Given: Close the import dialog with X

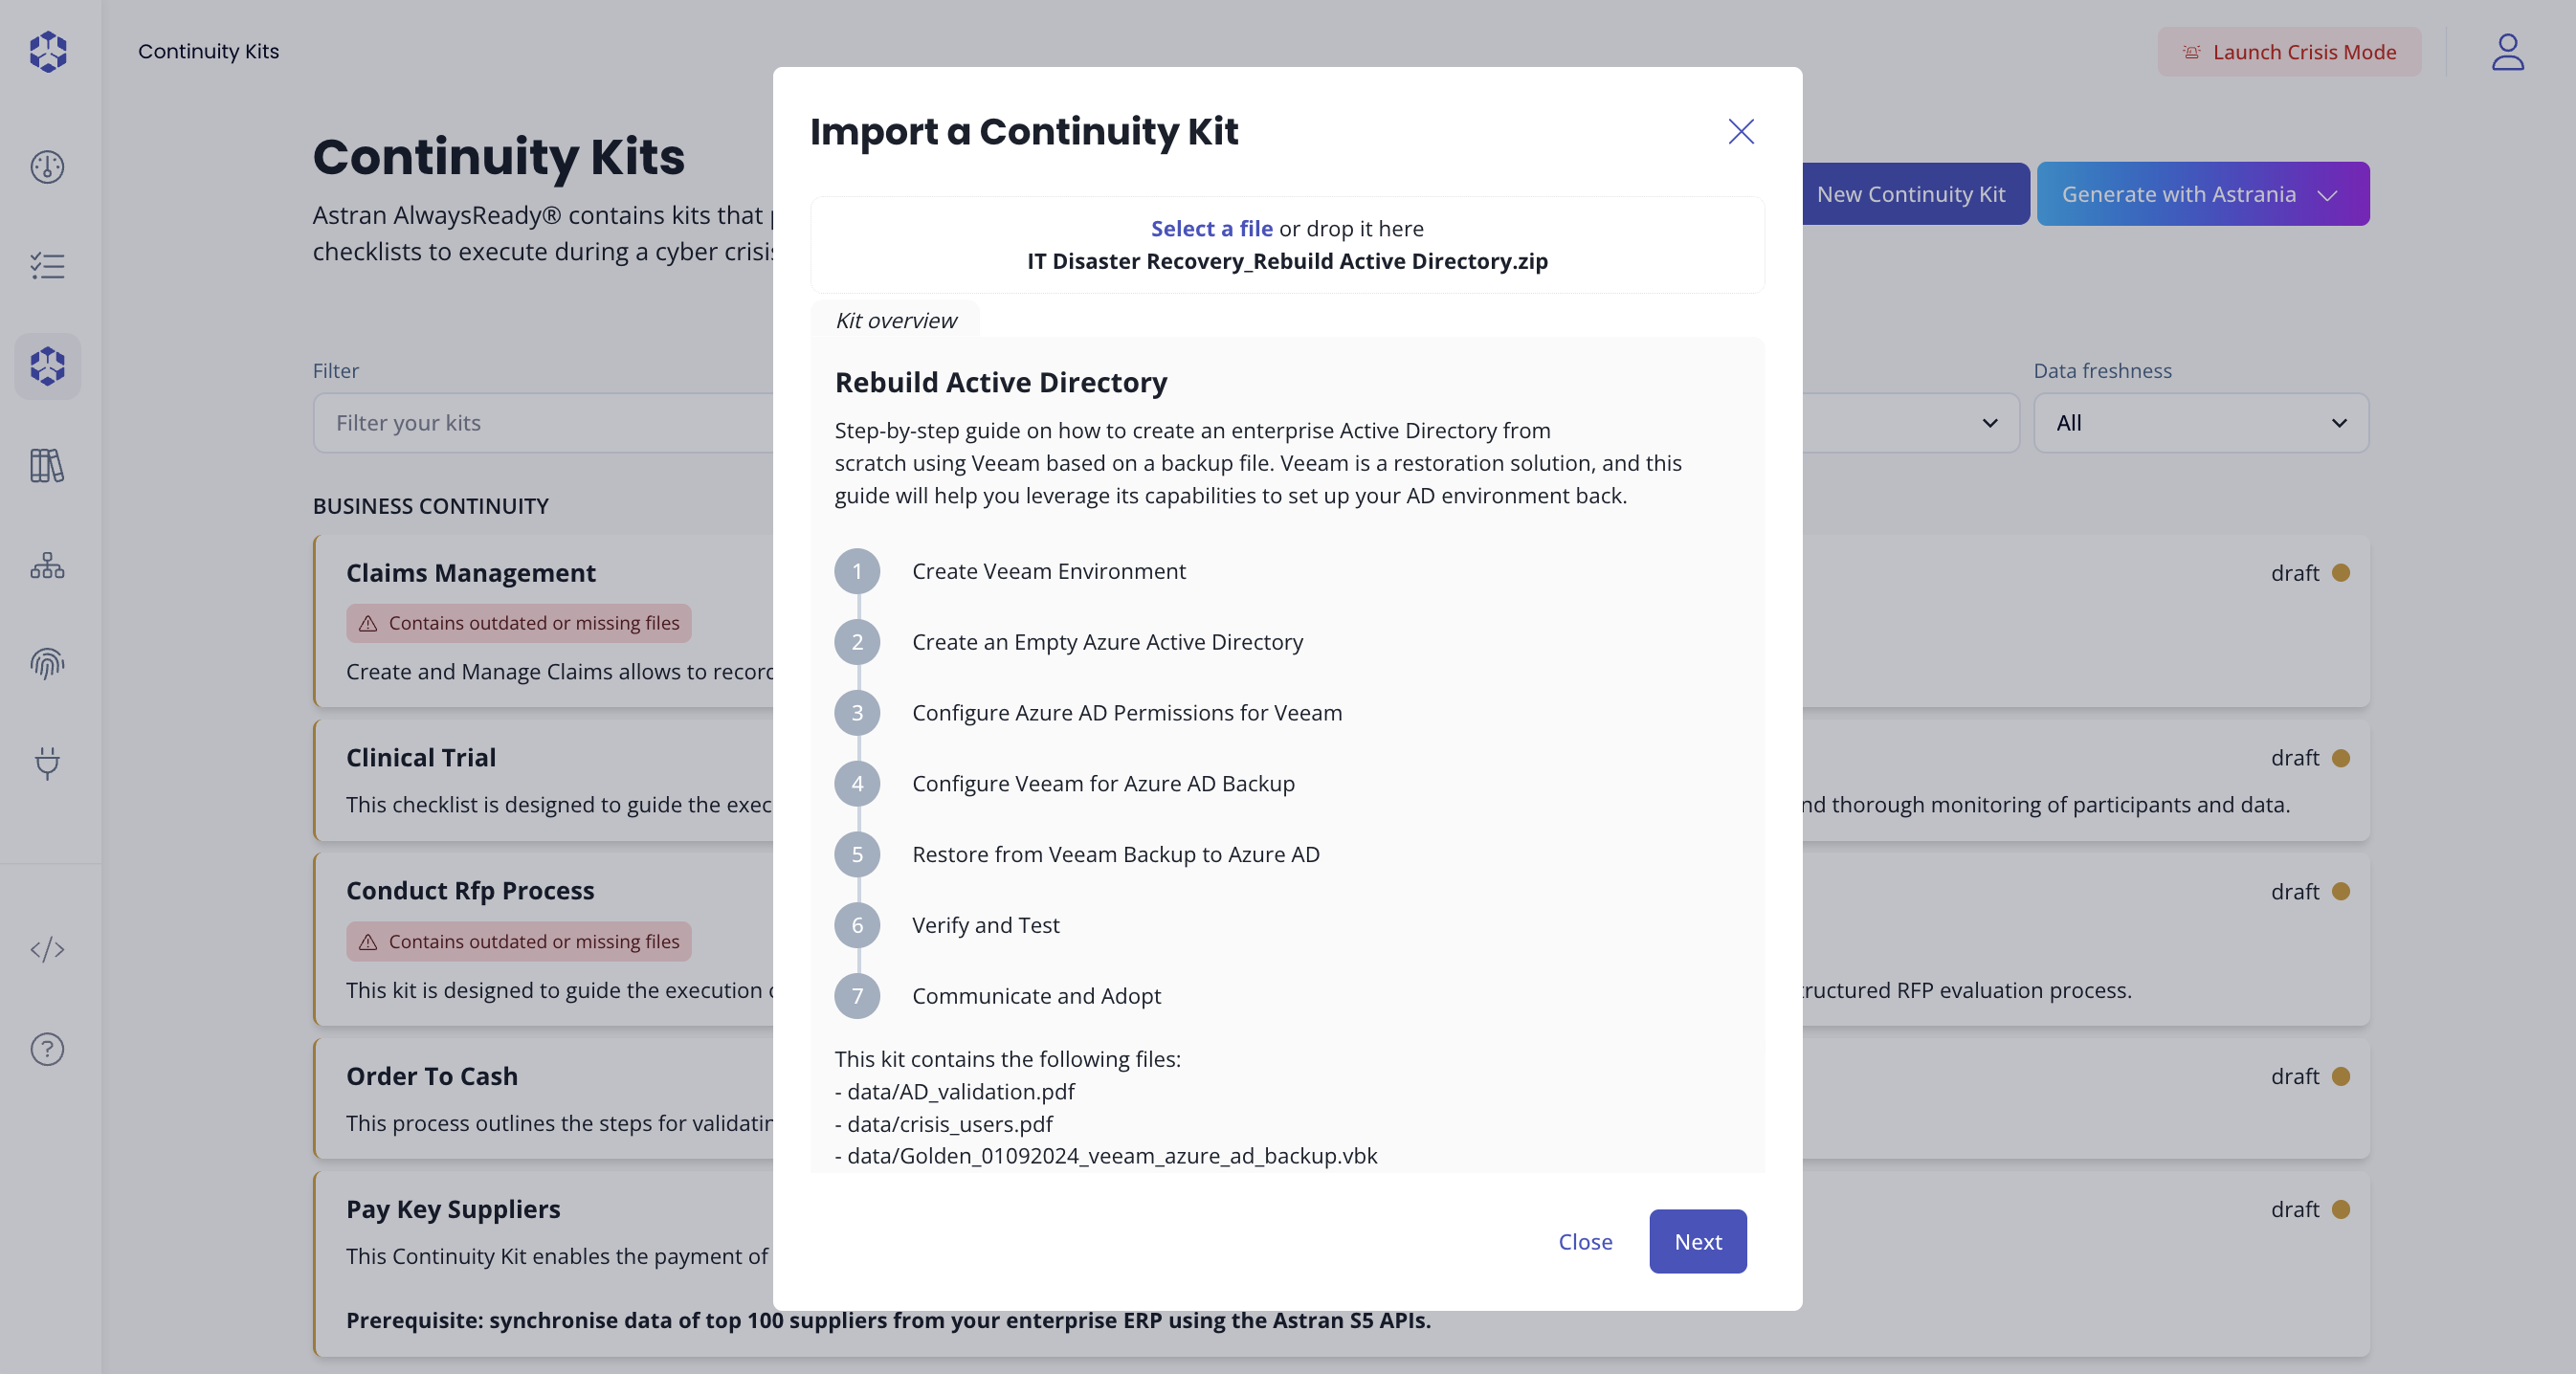Looking at the screenshot, I should [1741, 131].
